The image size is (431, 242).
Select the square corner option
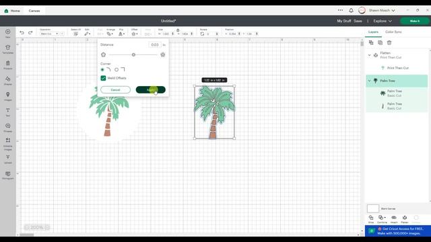[117, 70]
